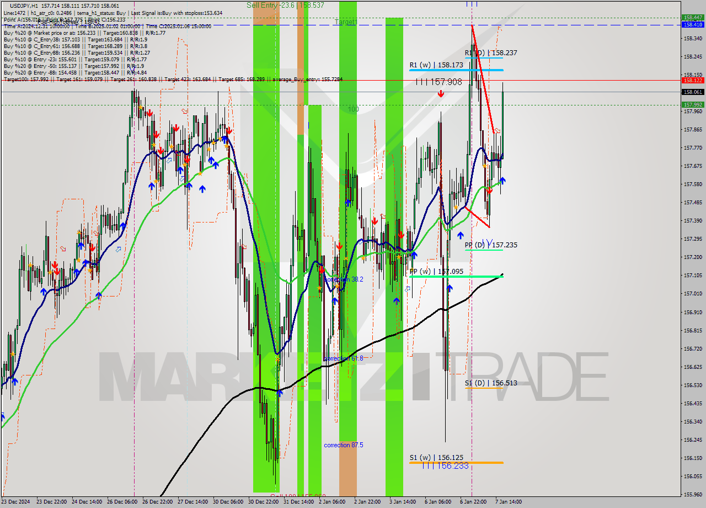Select the 'PP (w) | 157.095' pivot label
The height and width of the screenshot is (508, 706).
click(x=436, y=271)
